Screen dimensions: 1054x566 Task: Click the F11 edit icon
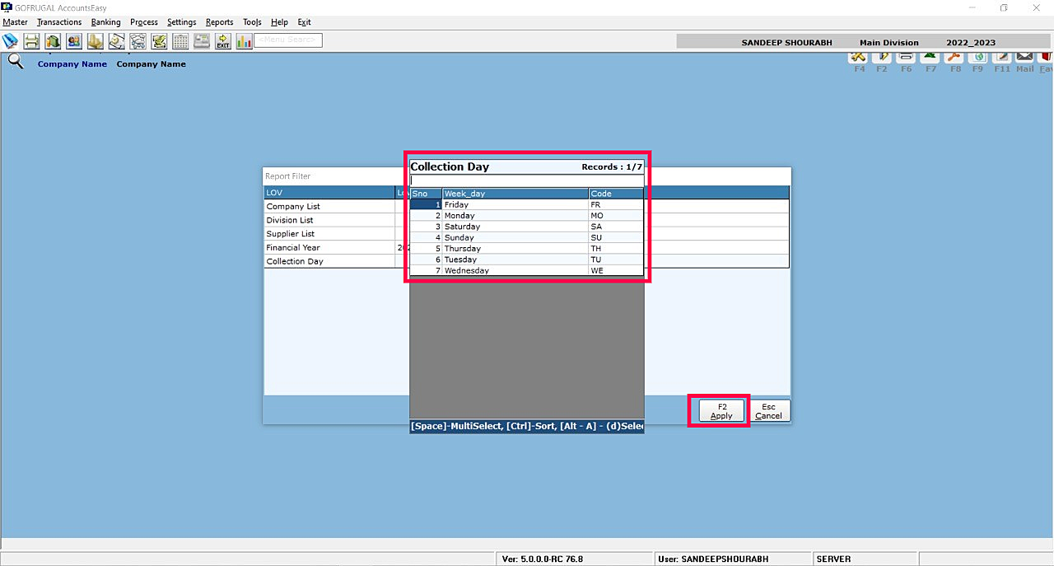click(x=1001, y=57)
